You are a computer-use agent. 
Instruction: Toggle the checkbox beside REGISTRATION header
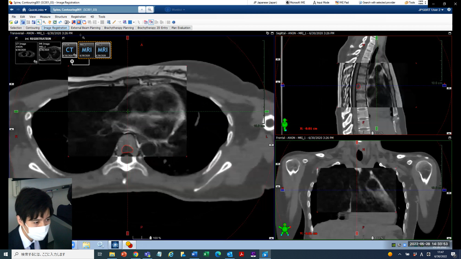coord(16,38)
